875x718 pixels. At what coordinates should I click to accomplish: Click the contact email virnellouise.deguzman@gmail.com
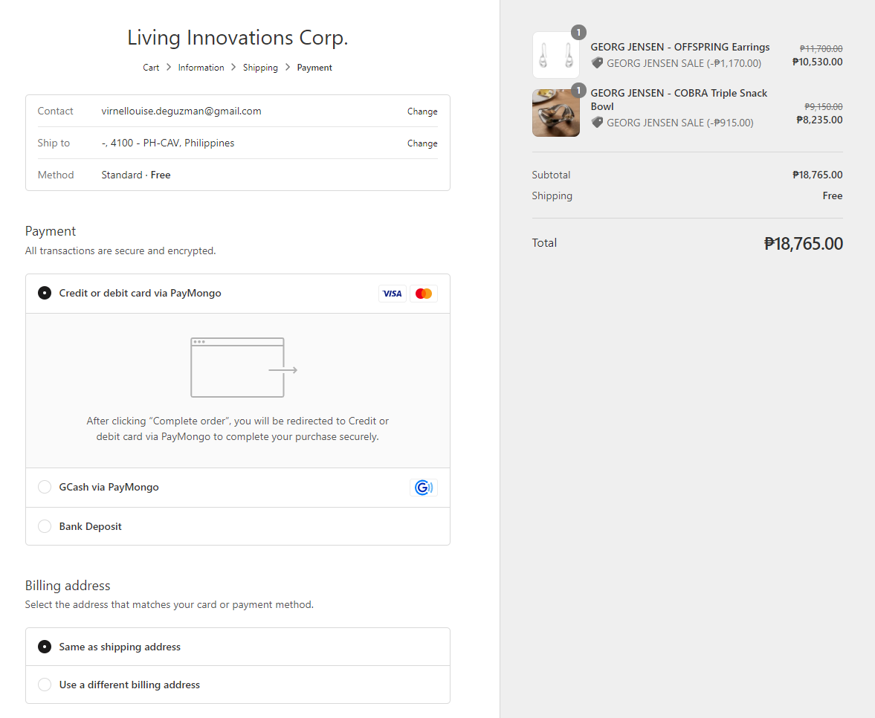click(181, 111)
